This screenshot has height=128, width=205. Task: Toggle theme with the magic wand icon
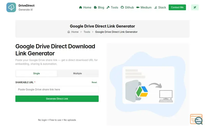(195, 7)
